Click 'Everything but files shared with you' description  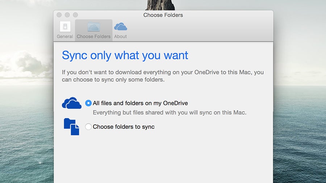point(170,112)
